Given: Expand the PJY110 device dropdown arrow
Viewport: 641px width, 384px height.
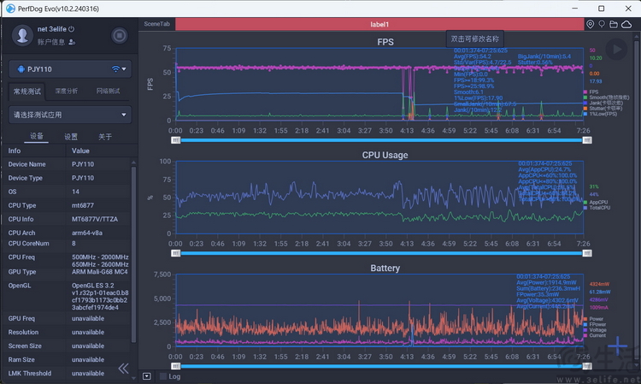Looking at the screenshot, I should 124,69.
